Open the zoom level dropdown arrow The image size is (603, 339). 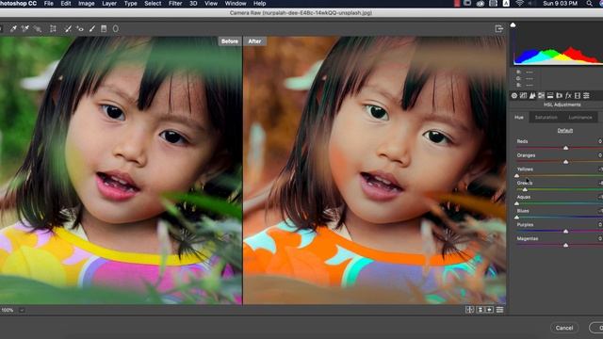(22, 310)
